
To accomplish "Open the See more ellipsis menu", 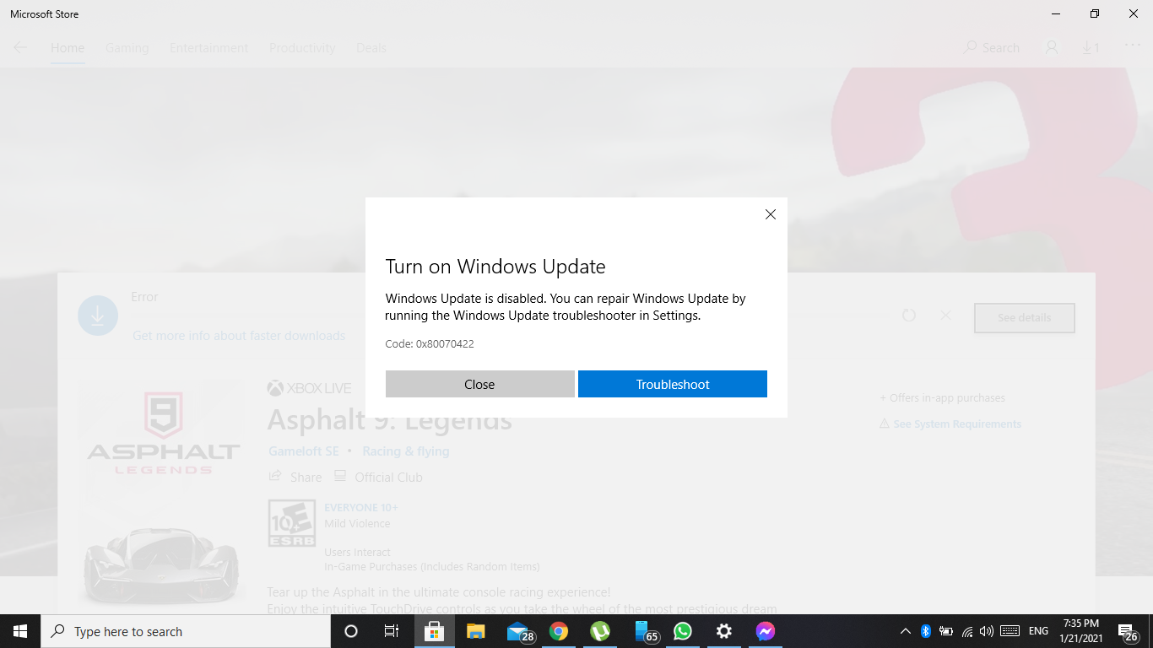I will [x=1132, y=46].
